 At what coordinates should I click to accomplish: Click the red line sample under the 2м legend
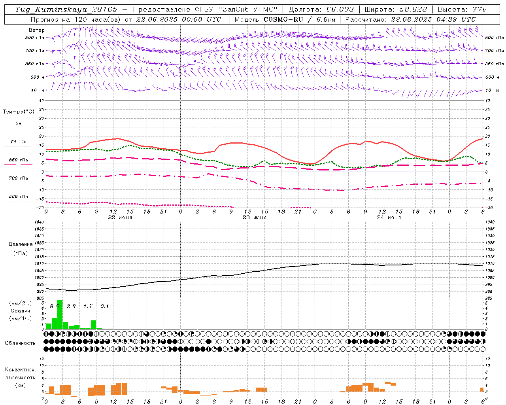point(18,128)
